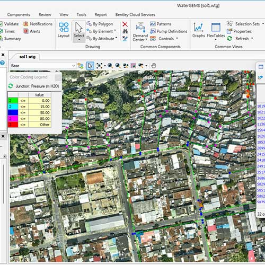This screenshot has width=265, height=265.
Task: Click the magenta grid background-layer icon
Action: tap(133, 66)
